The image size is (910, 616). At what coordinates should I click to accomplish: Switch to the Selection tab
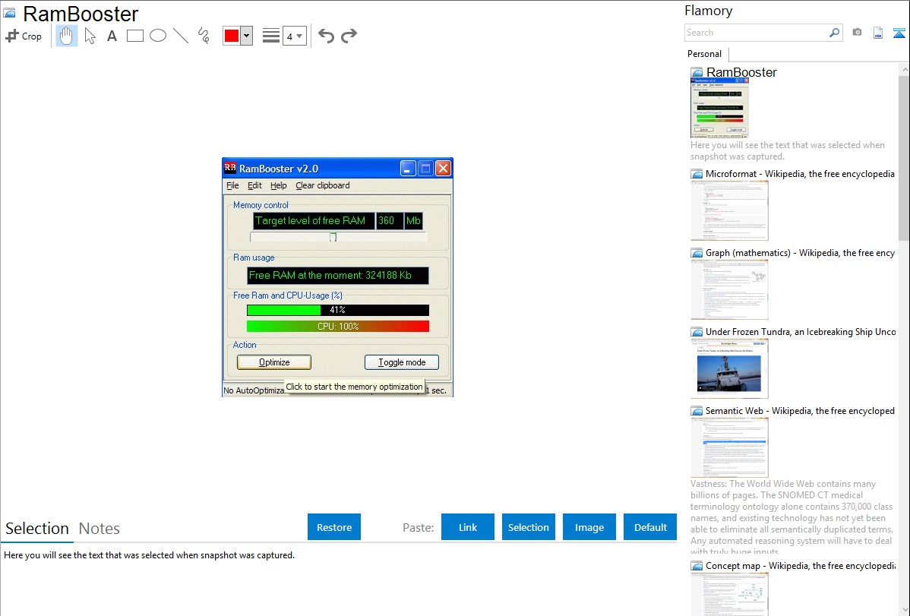click(37, 529)
